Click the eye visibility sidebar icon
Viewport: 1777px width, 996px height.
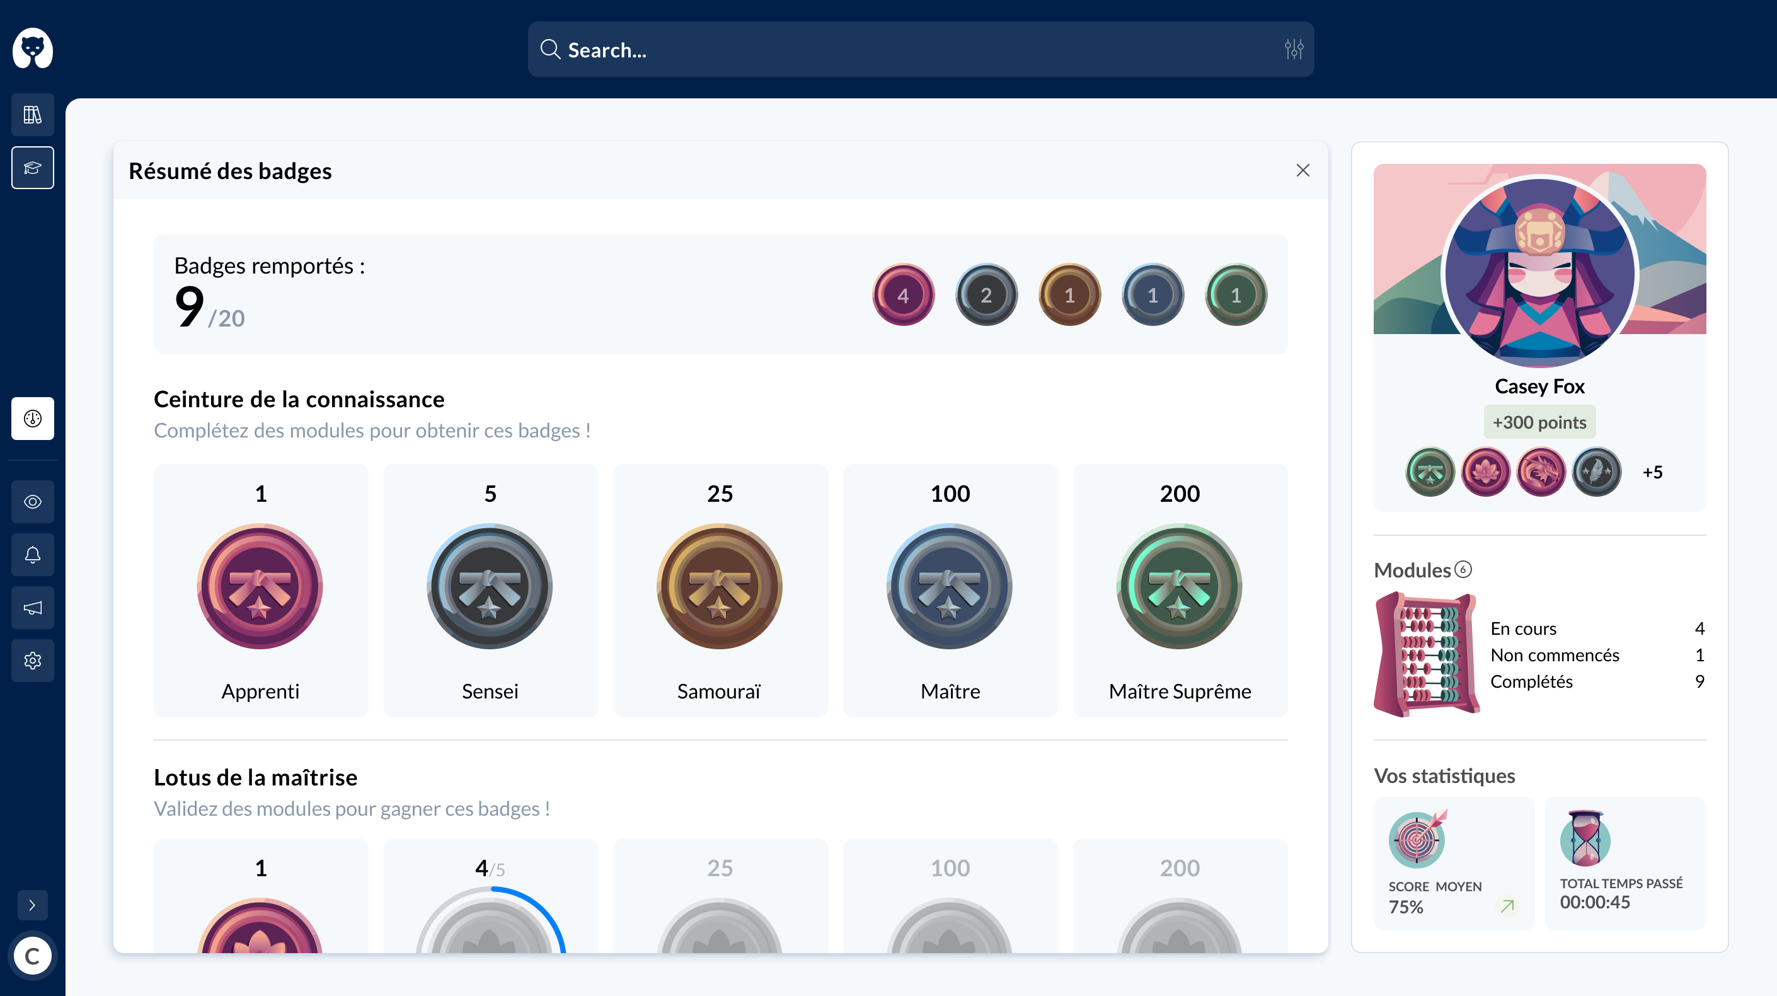click(x=32, y=502)
